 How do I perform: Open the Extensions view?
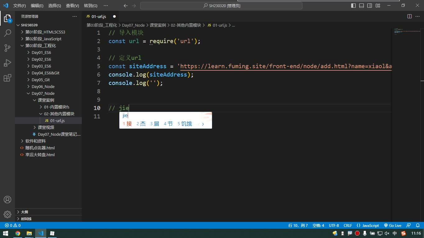pos(7,78)
